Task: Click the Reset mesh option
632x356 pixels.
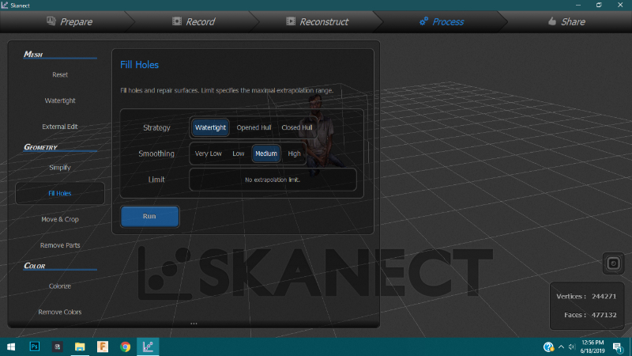Action: click(x=60, y=74)
